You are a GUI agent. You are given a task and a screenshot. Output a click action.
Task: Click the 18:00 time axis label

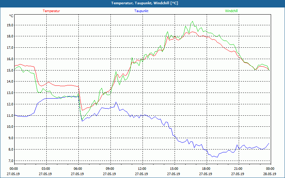pos(206,169)
